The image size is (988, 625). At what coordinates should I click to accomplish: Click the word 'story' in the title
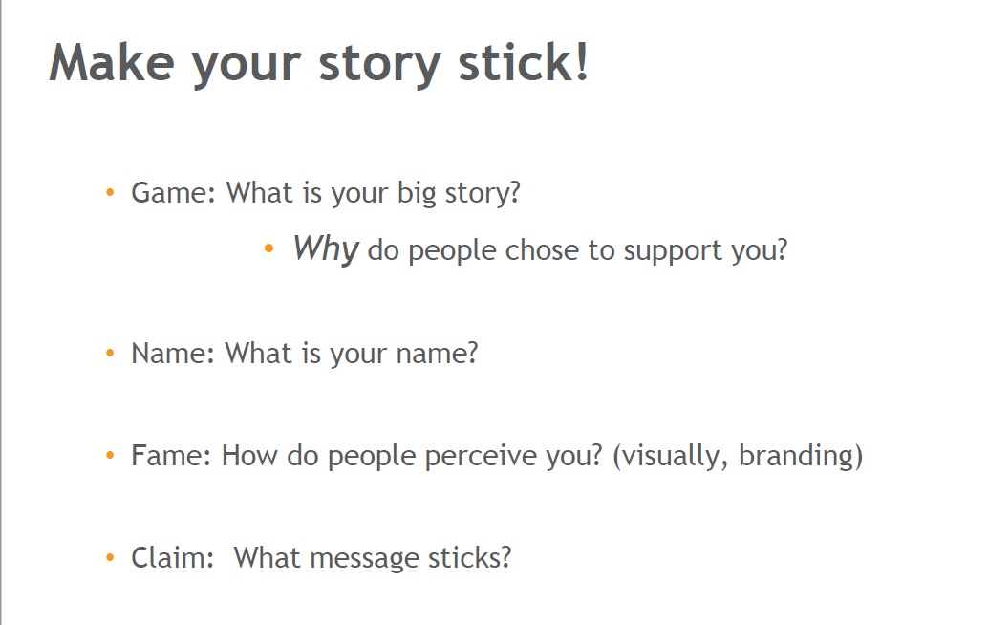(379, 66)
